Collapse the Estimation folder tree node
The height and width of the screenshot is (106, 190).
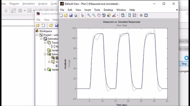pos(45,54)
